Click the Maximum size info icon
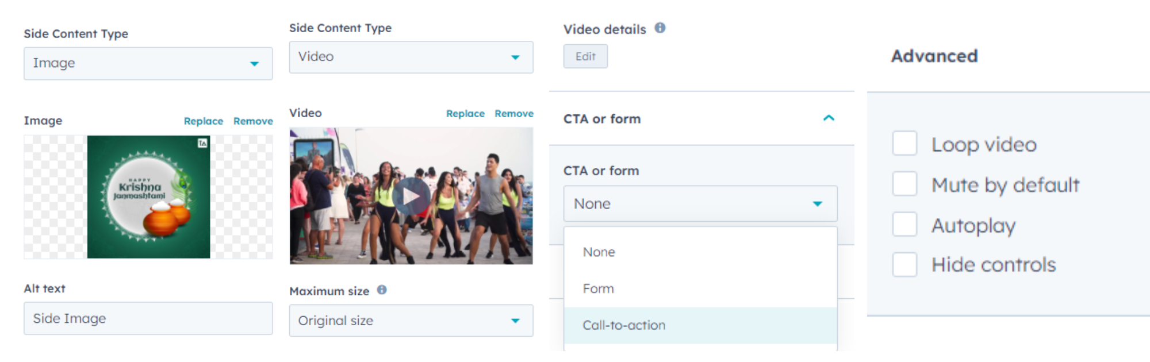The image size is (1150, 362). tap(382, 290)
